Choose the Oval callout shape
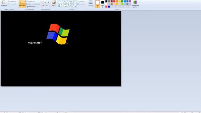 point(71,6)
